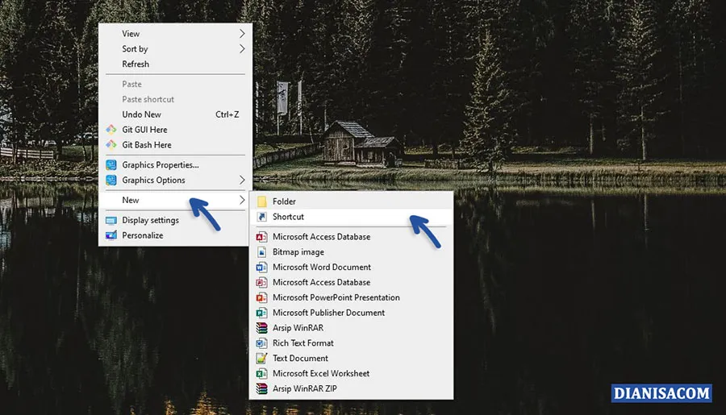Click the Git Bash Here icon
Viewport: 726px width, 415px height.
(111, 145)
